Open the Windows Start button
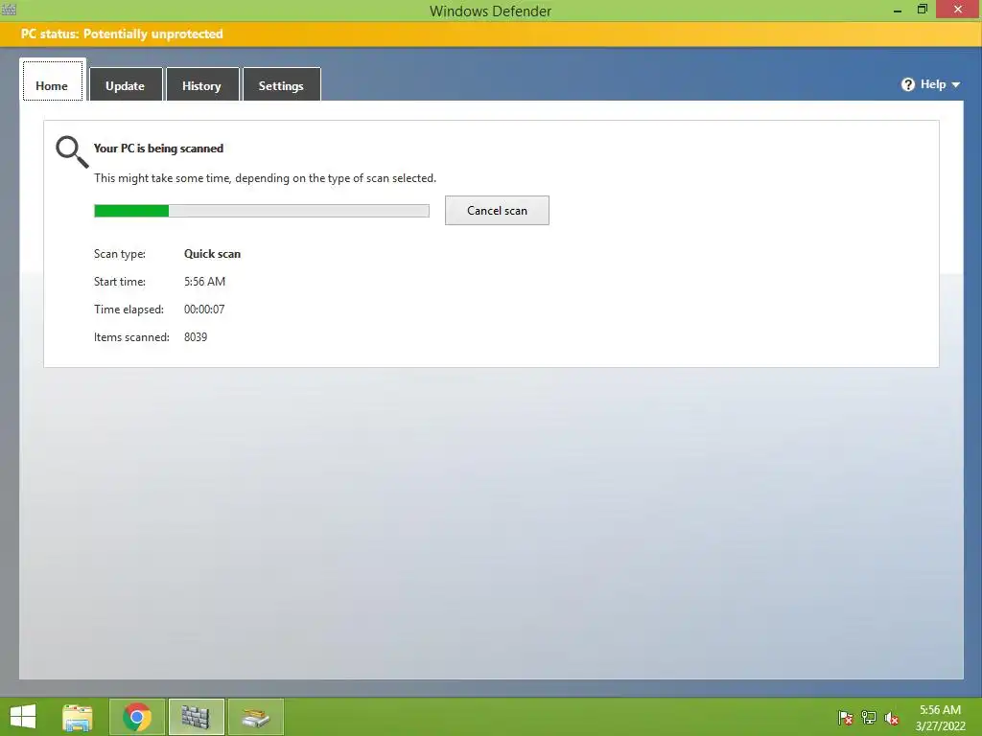Image resolution: width=982 pixels, height=736 pixels. tap(23, 717)
